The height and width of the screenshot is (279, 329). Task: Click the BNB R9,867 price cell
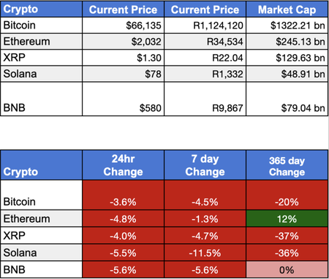pos(205,99)
